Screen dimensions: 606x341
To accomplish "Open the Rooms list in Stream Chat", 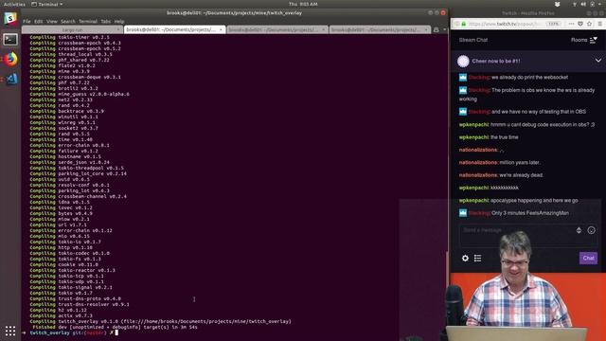I will (x=584, y=40).
